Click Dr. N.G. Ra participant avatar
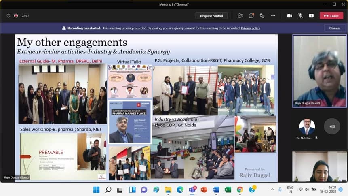The height and width of the screenshot is (196, 348). tap(307, 127)
